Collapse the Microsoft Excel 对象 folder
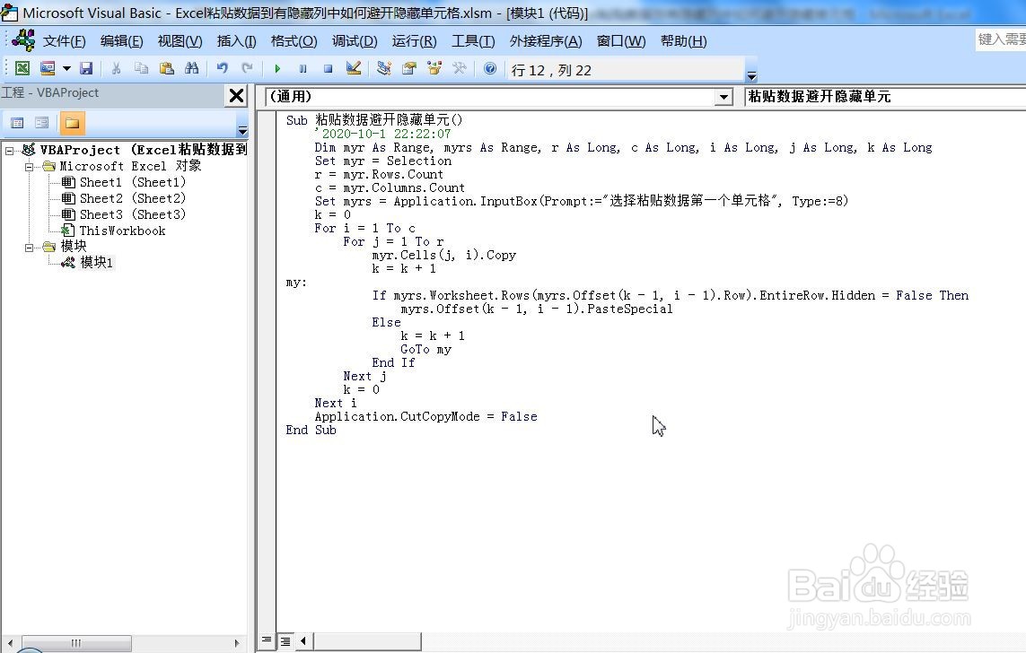 tap(30, 167)
